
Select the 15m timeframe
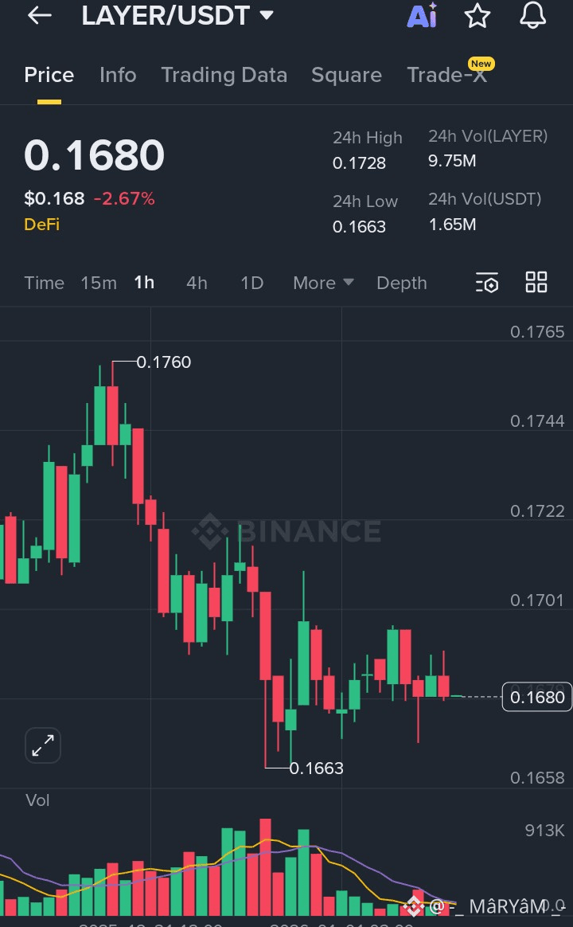pyautogui.click(x=99, y=283)
